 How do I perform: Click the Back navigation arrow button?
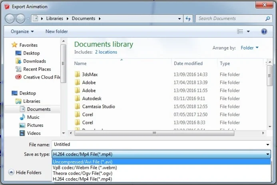tap(10, 18)
